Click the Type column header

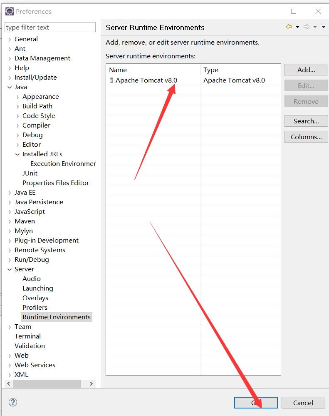240,70
